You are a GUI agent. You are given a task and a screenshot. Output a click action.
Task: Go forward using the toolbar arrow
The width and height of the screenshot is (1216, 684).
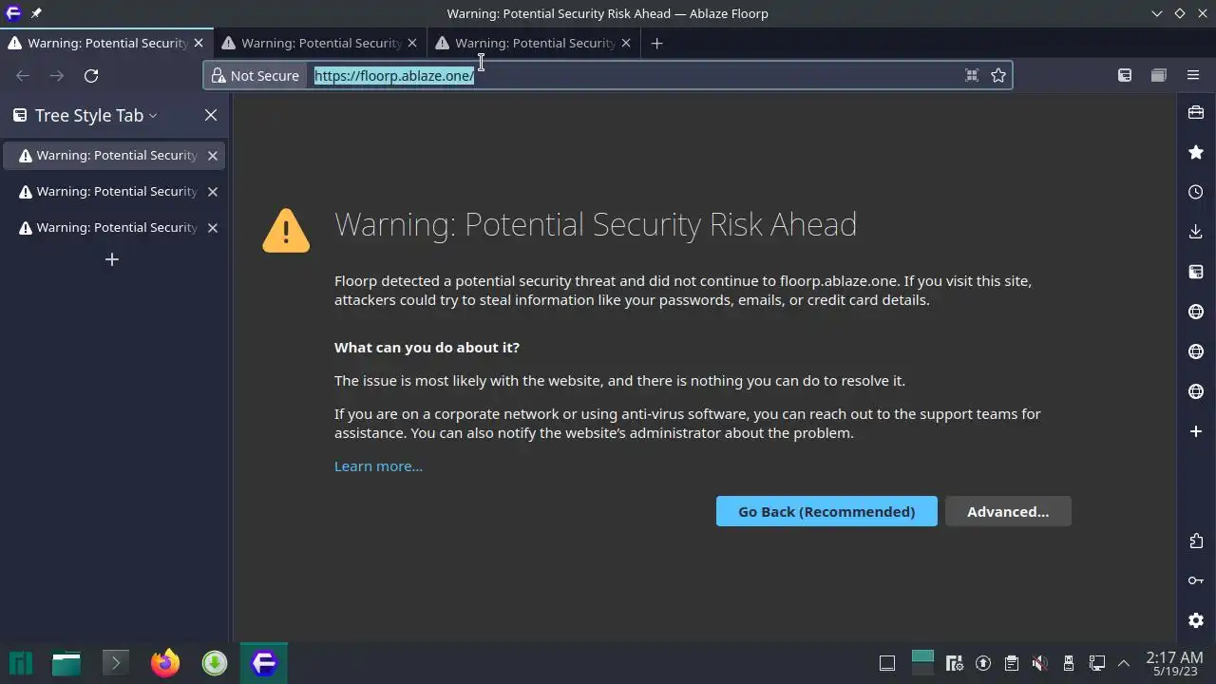coord(57,75)
